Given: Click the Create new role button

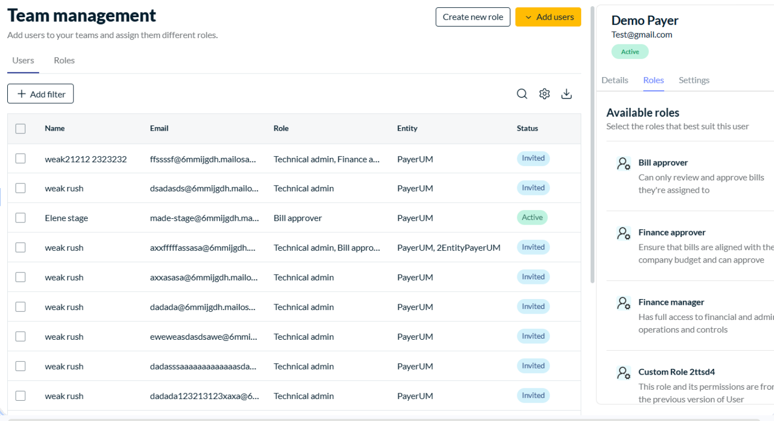Looking at the screenshot, I should (x=473, y=17).
